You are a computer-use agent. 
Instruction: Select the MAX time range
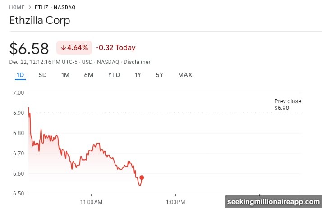pyautogui.click(x=185, y=75)
